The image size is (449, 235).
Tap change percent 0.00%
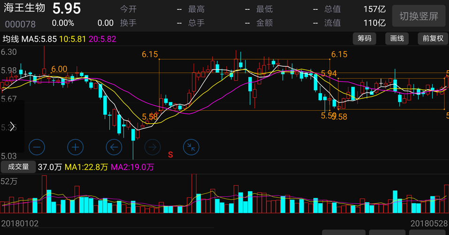coord(63,23)
